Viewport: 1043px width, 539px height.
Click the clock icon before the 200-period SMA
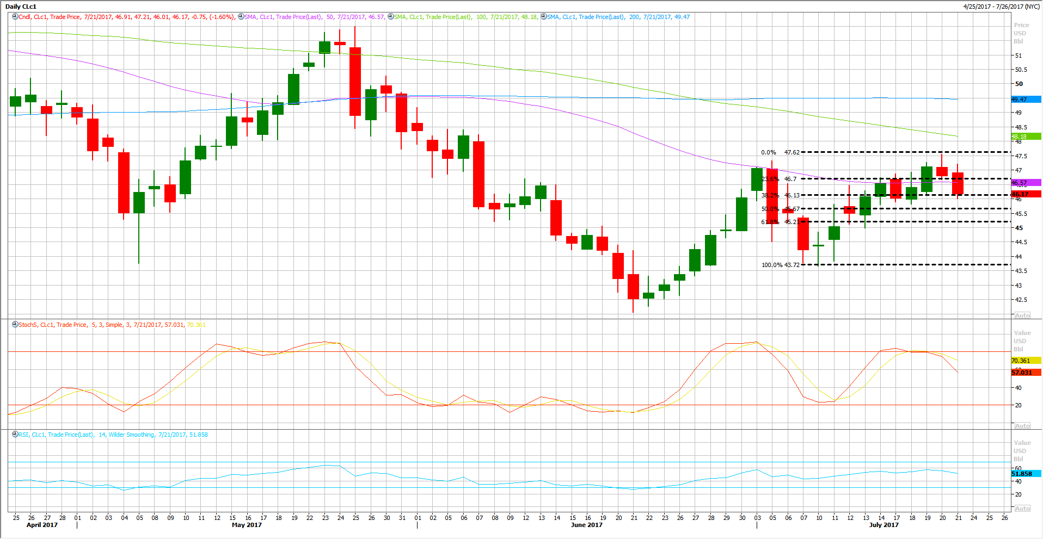pyautogui.click(x=543, y=17)
